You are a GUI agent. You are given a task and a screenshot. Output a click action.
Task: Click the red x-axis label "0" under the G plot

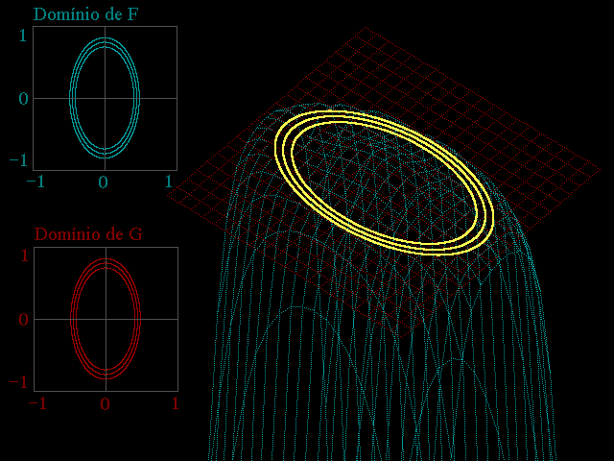[105, 403]
